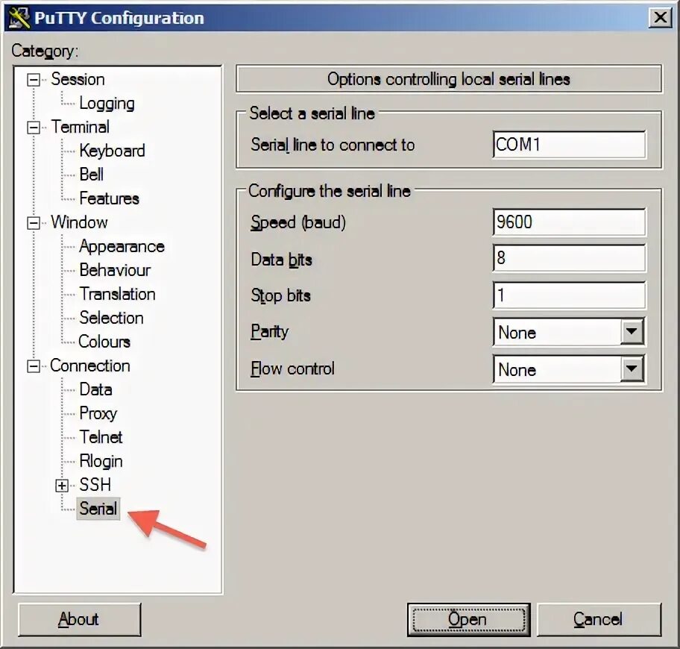The height and width of the screenshot is (649, 680).
Task: Click the 'Data bits' label
Action: [281, 260]
